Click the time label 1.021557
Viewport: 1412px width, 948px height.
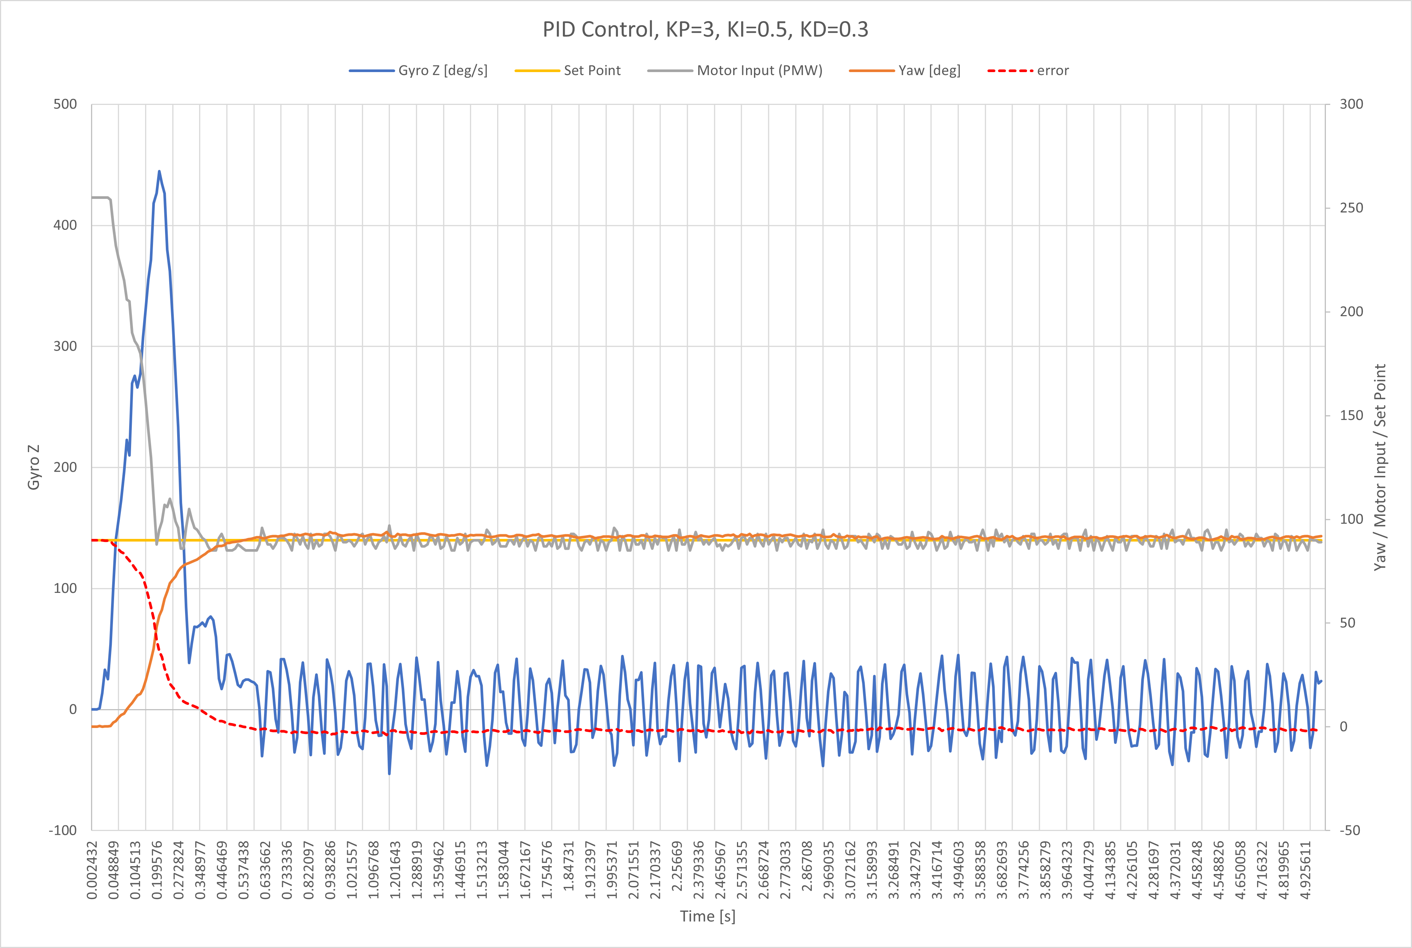[x=352, y=870]
